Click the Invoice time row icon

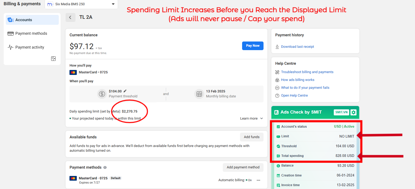(x=278, y=185)
